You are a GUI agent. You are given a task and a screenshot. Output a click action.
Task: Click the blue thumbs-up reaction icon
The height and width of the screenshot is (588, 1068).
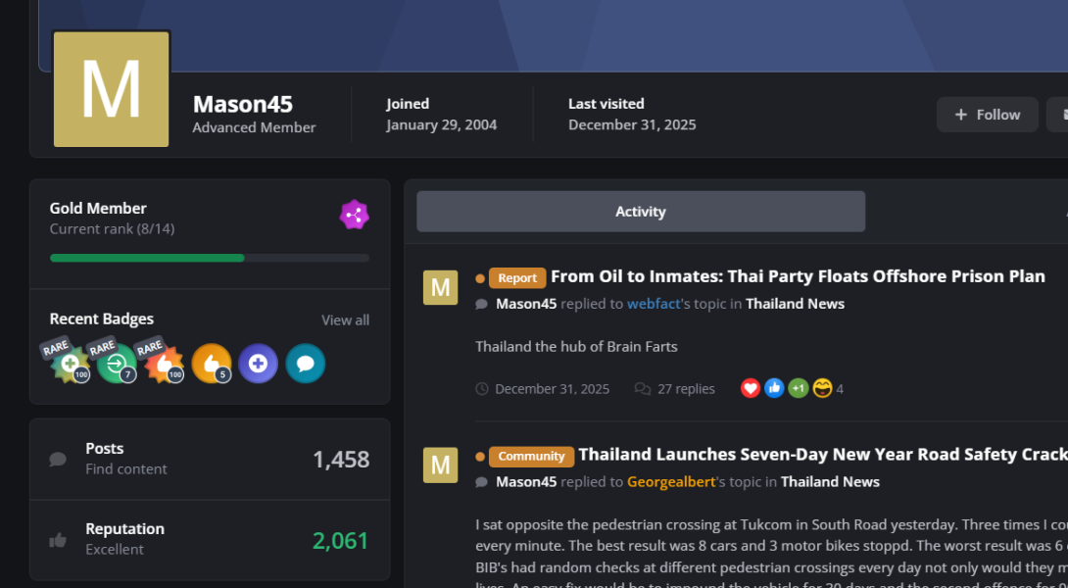coord(774,388)
